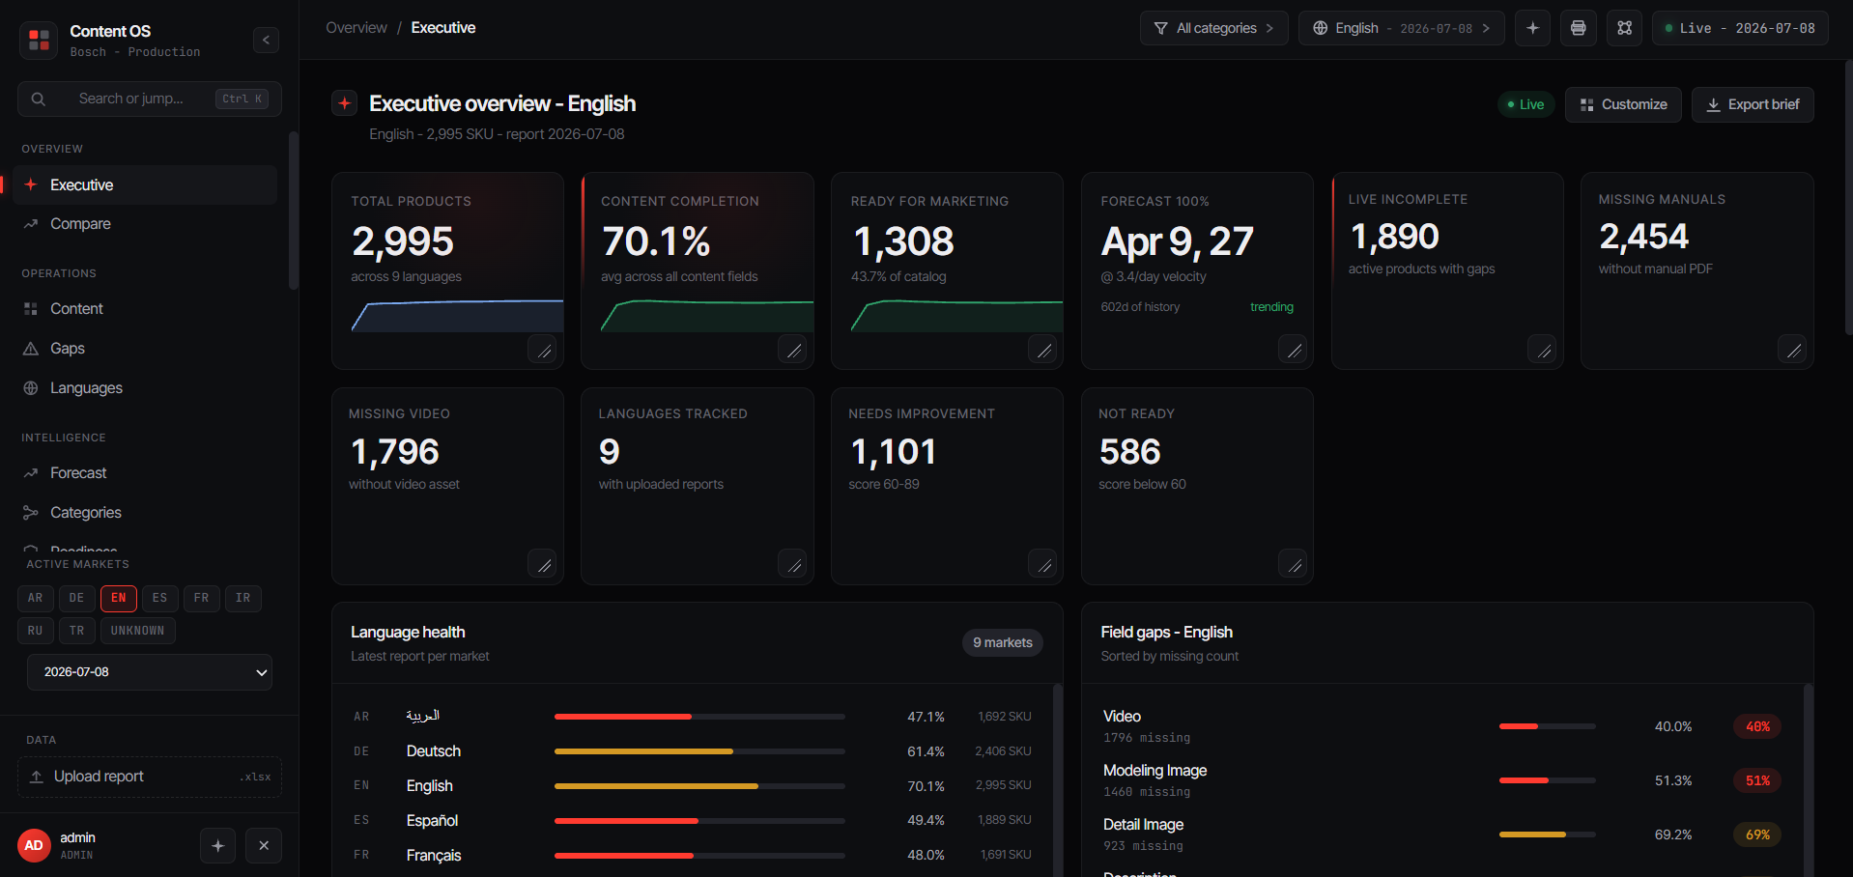Image resolution: width=1853 pixels, height=877 pixels.
Task: Click the print icon in header
Action: coord(1579,28)
